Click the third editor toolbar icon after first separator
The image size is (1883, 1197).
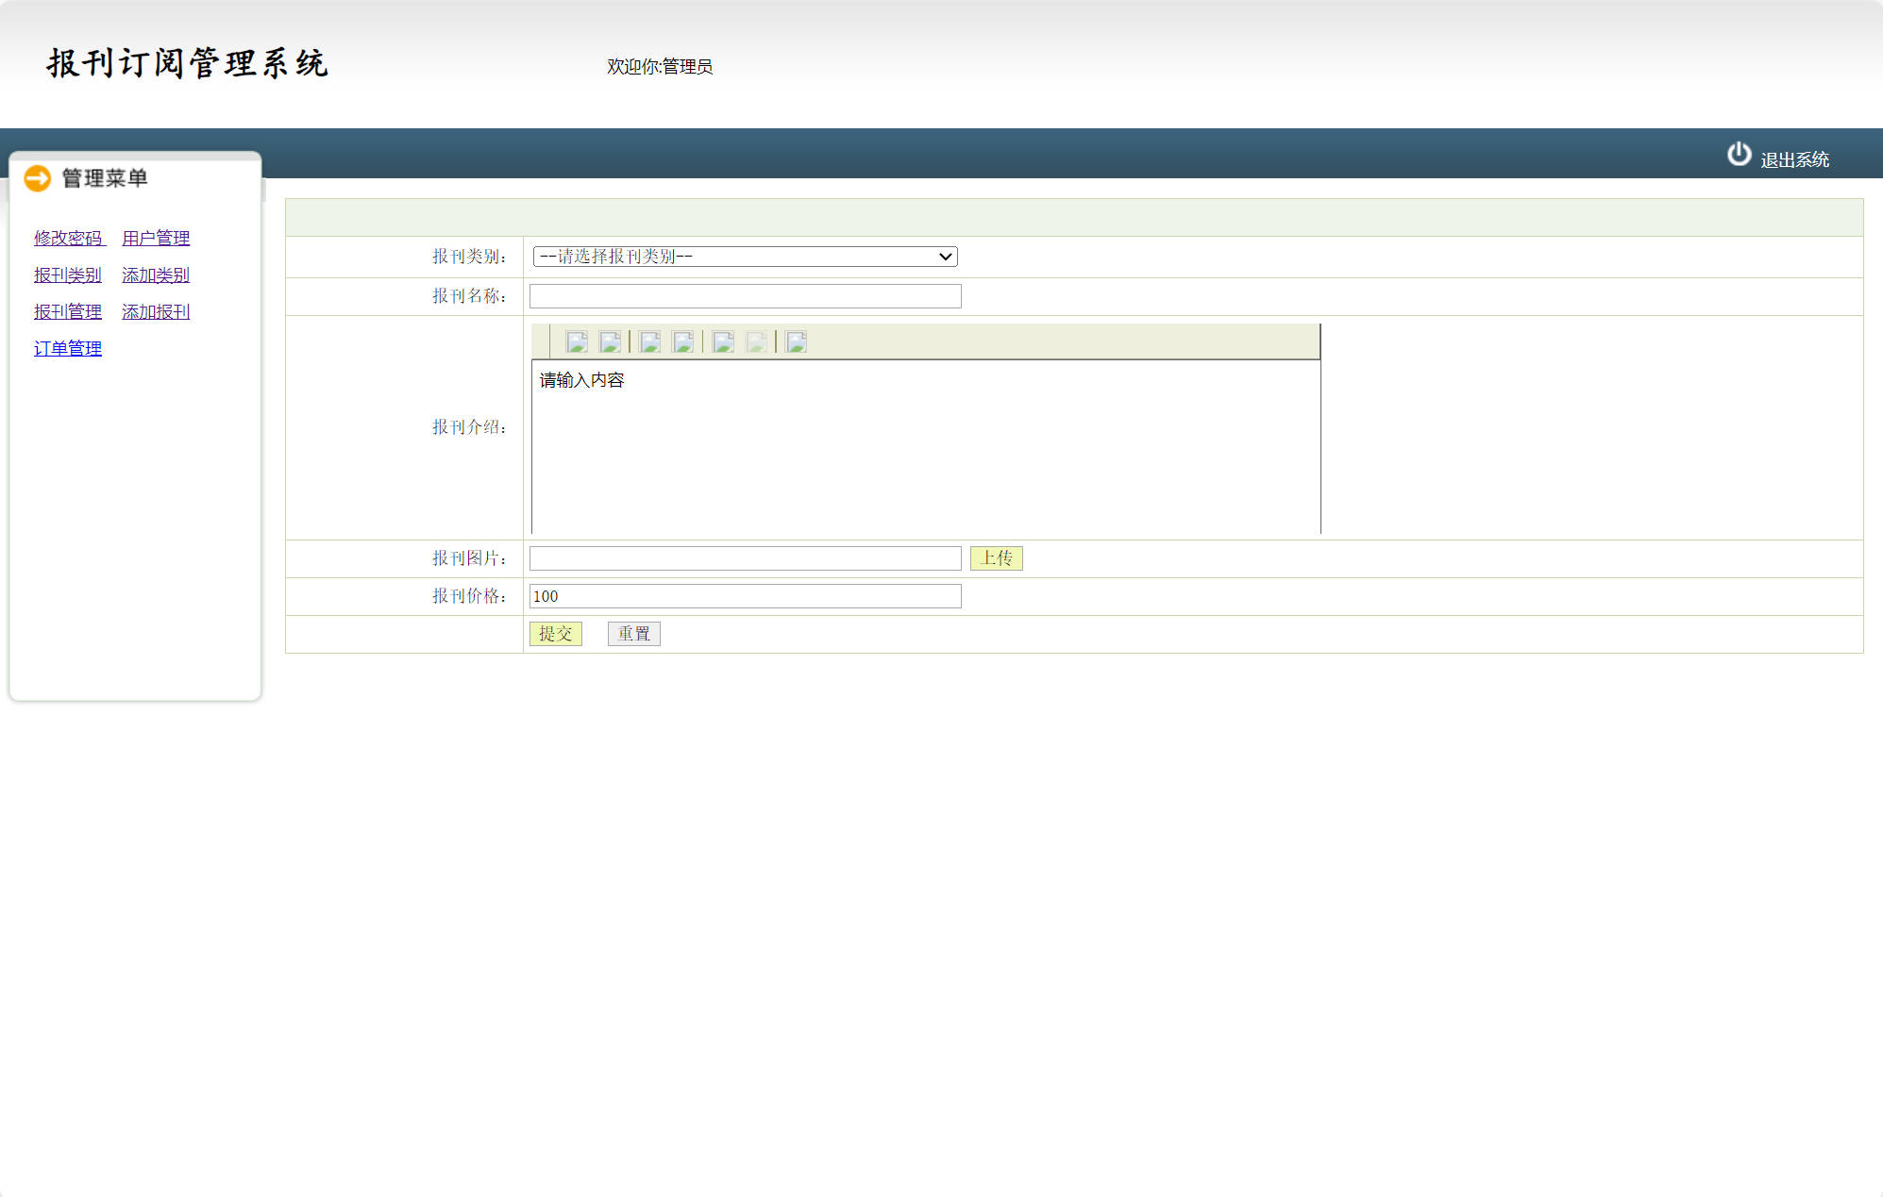coord(650,341)
